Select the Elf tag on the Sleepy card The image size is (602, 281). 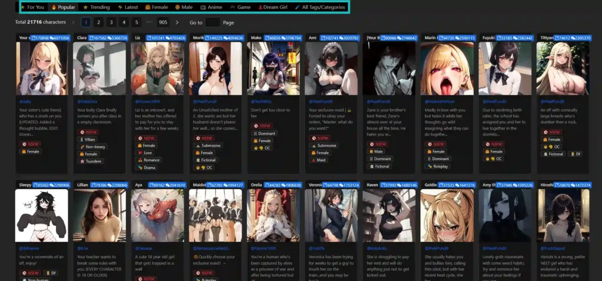pos(51,273)
